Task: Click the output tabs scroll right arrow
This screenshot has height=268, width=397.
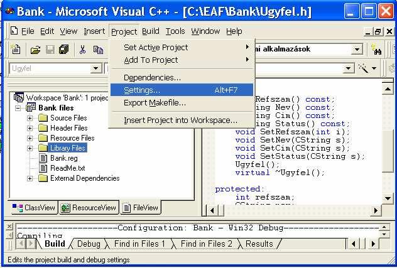Action: pos(373,244)
